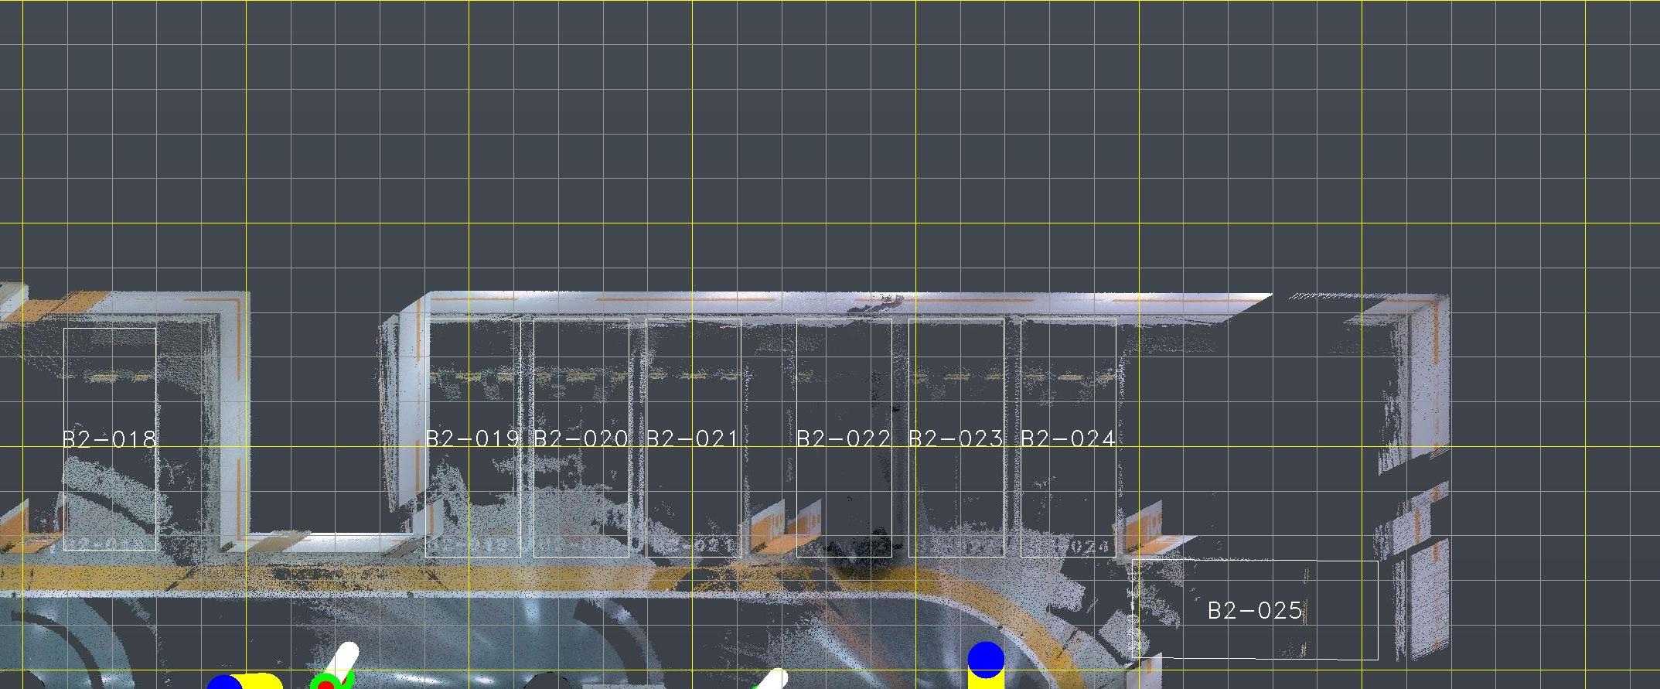Click the horizontal yellow cylinder with blue cap
The image size is (1660, 689).
coord(255,682)
